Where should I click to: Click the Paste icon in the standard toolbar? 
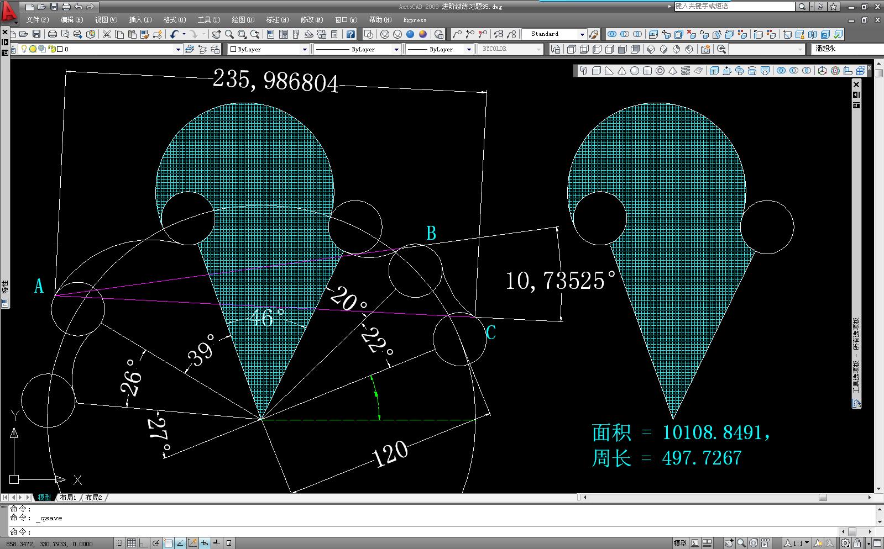[132, 34]
